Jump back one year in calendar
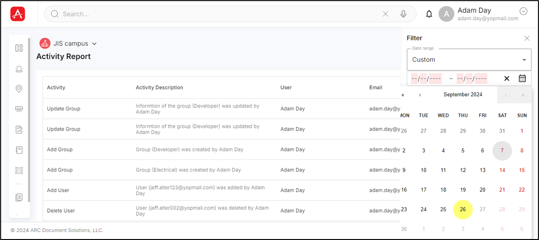Viewport: 539px width, 240px height. (403, 95)
